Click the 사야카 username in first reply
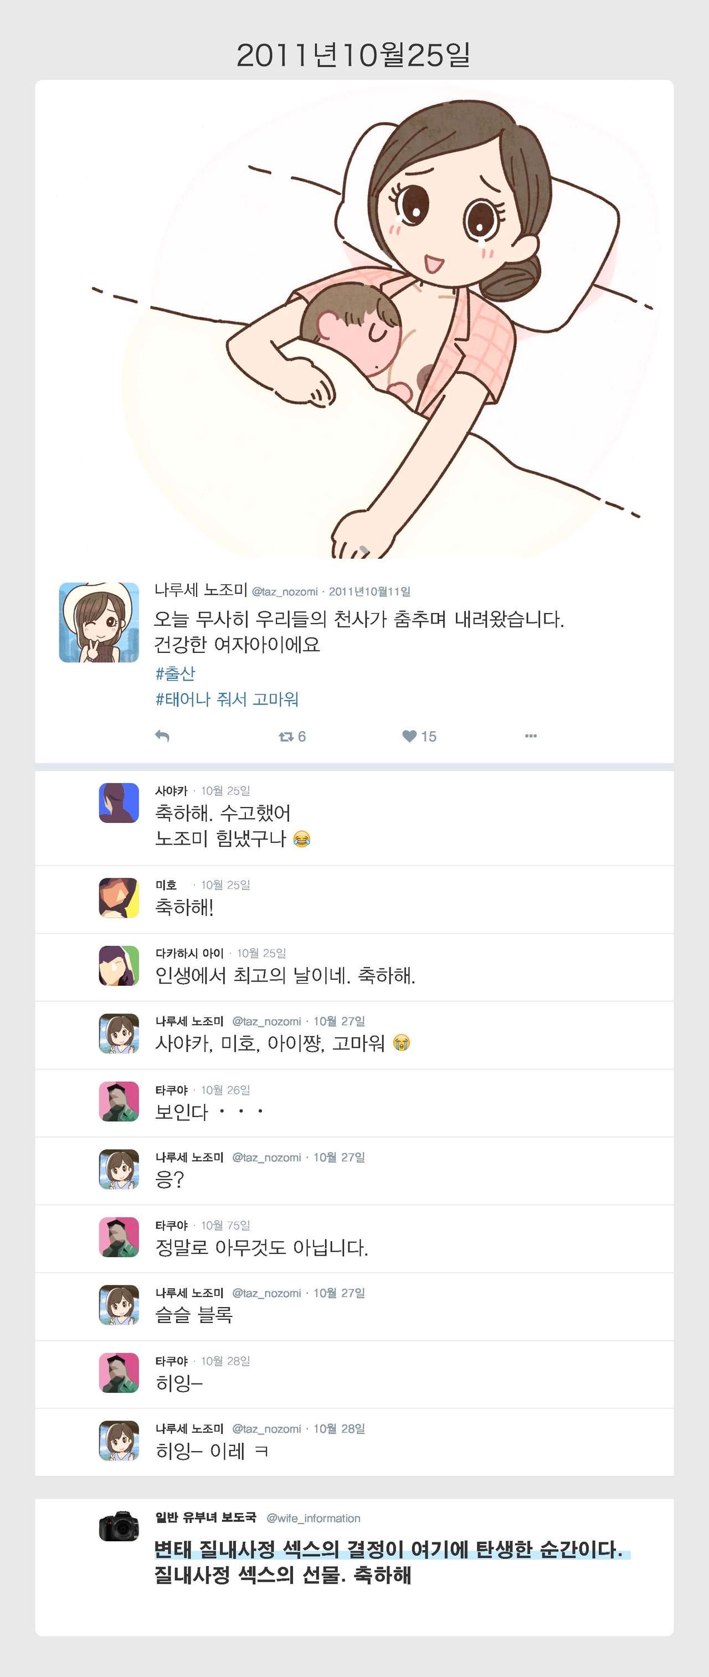The width and height of the screenshot is (709, 1677). coord(171,790)
